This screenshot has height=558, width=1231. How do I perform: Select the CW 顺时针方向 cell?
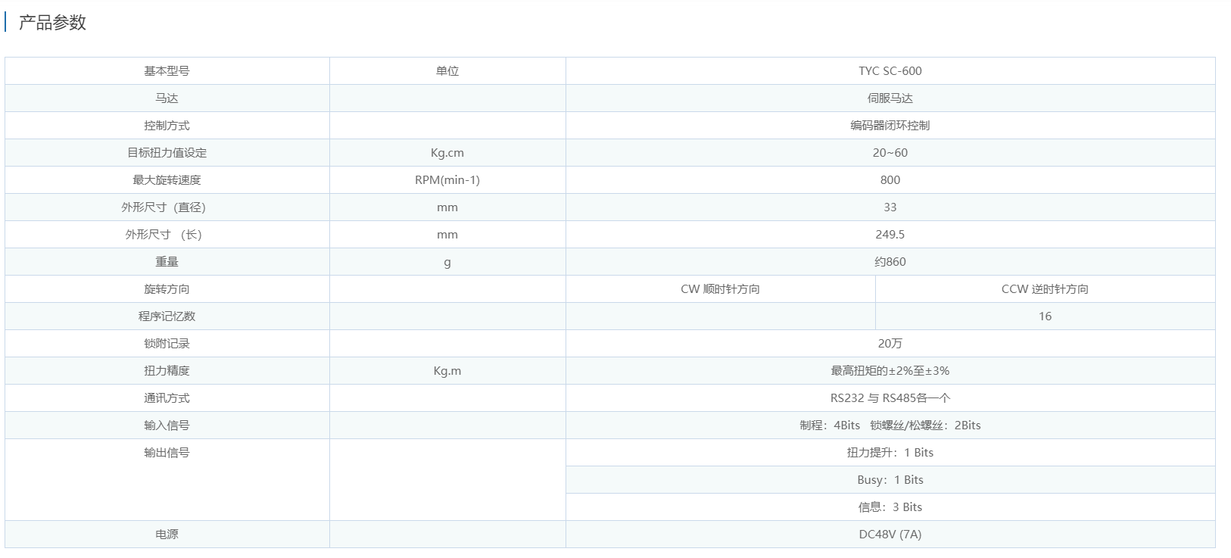(721, 289)
